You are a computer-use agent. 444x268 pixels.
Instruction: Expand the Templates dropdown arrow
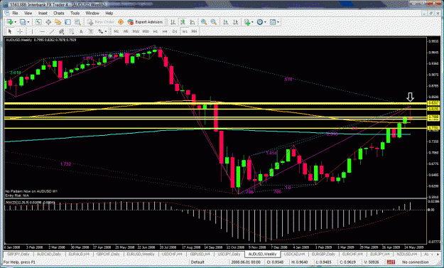(x=278, y=22)
